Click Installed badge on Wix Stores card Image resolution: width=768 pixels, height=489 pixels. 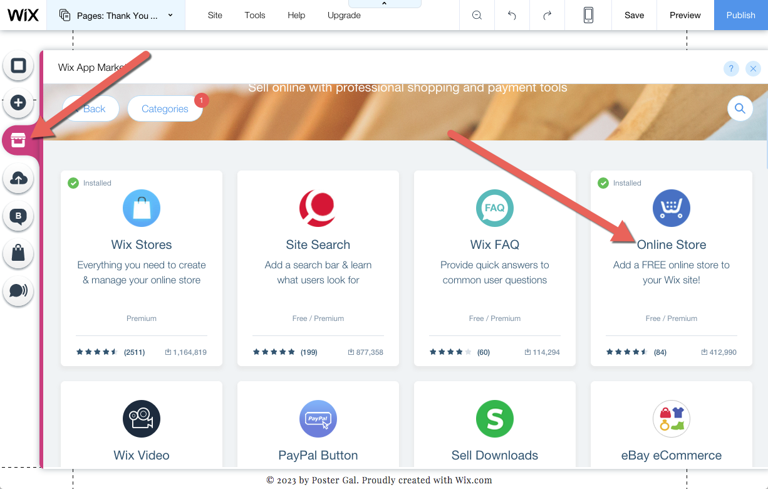[90, 183]
